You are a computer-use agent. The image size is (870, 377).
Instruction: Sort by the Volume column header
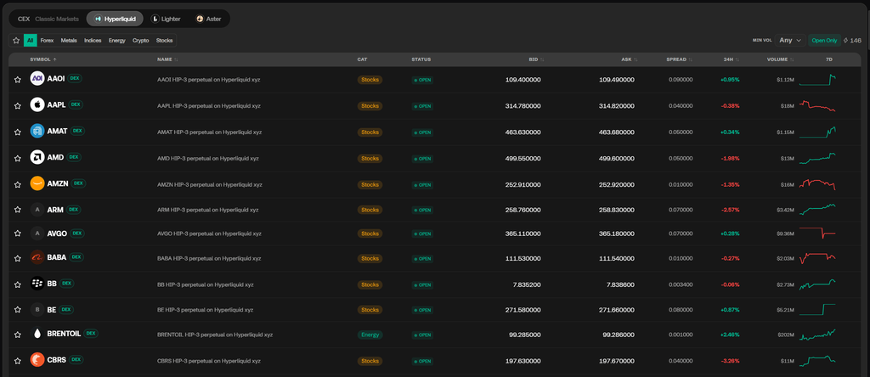click(x=780, y=59)
